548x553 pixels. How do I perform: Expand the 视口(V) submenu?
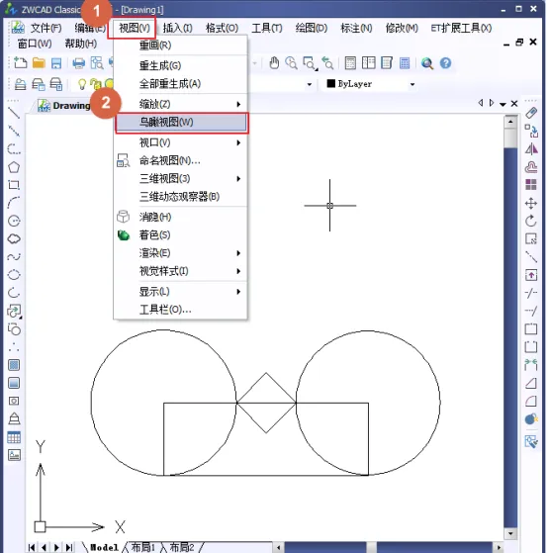(182, 142)
